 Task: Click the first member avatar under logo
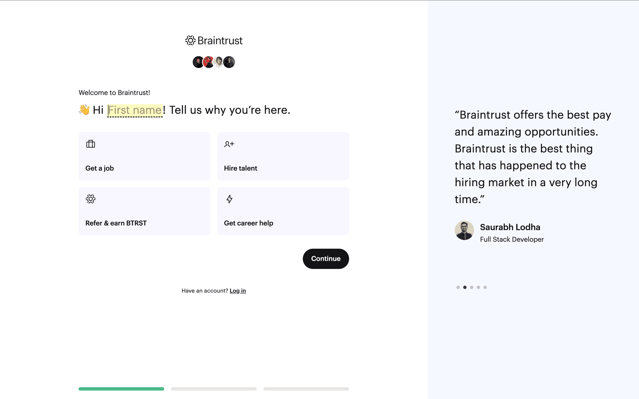pos(198,62)
